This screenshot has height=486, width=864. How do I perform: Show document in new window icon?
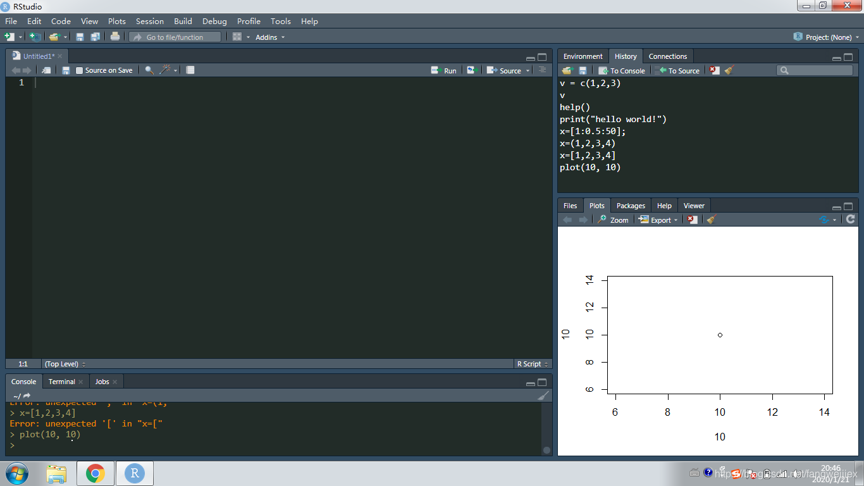click(x=46, y=70)
